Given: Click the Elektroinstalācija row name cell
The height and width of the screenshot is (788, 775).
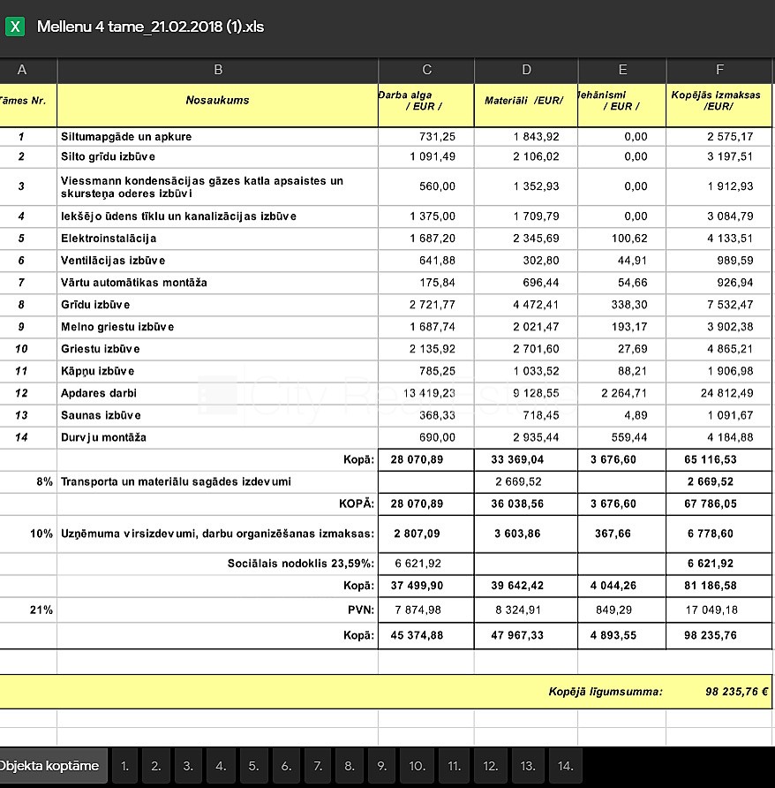Looking at the screenshot, I should coord(109,239).
